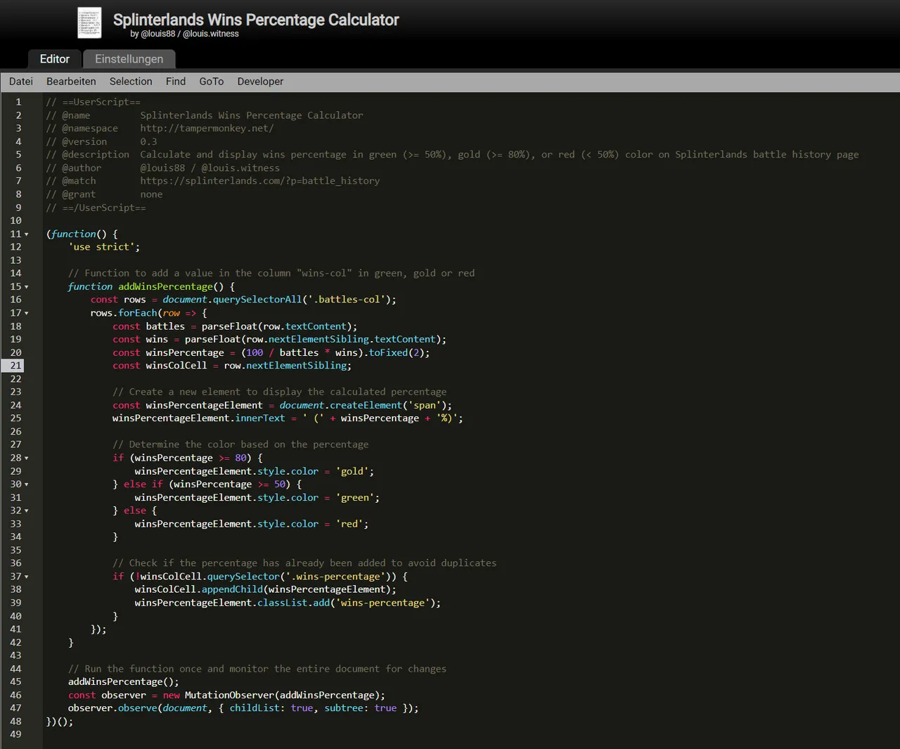The image size is (900, 749).
Task: Open the Find menu
Action: click(176, 82)
